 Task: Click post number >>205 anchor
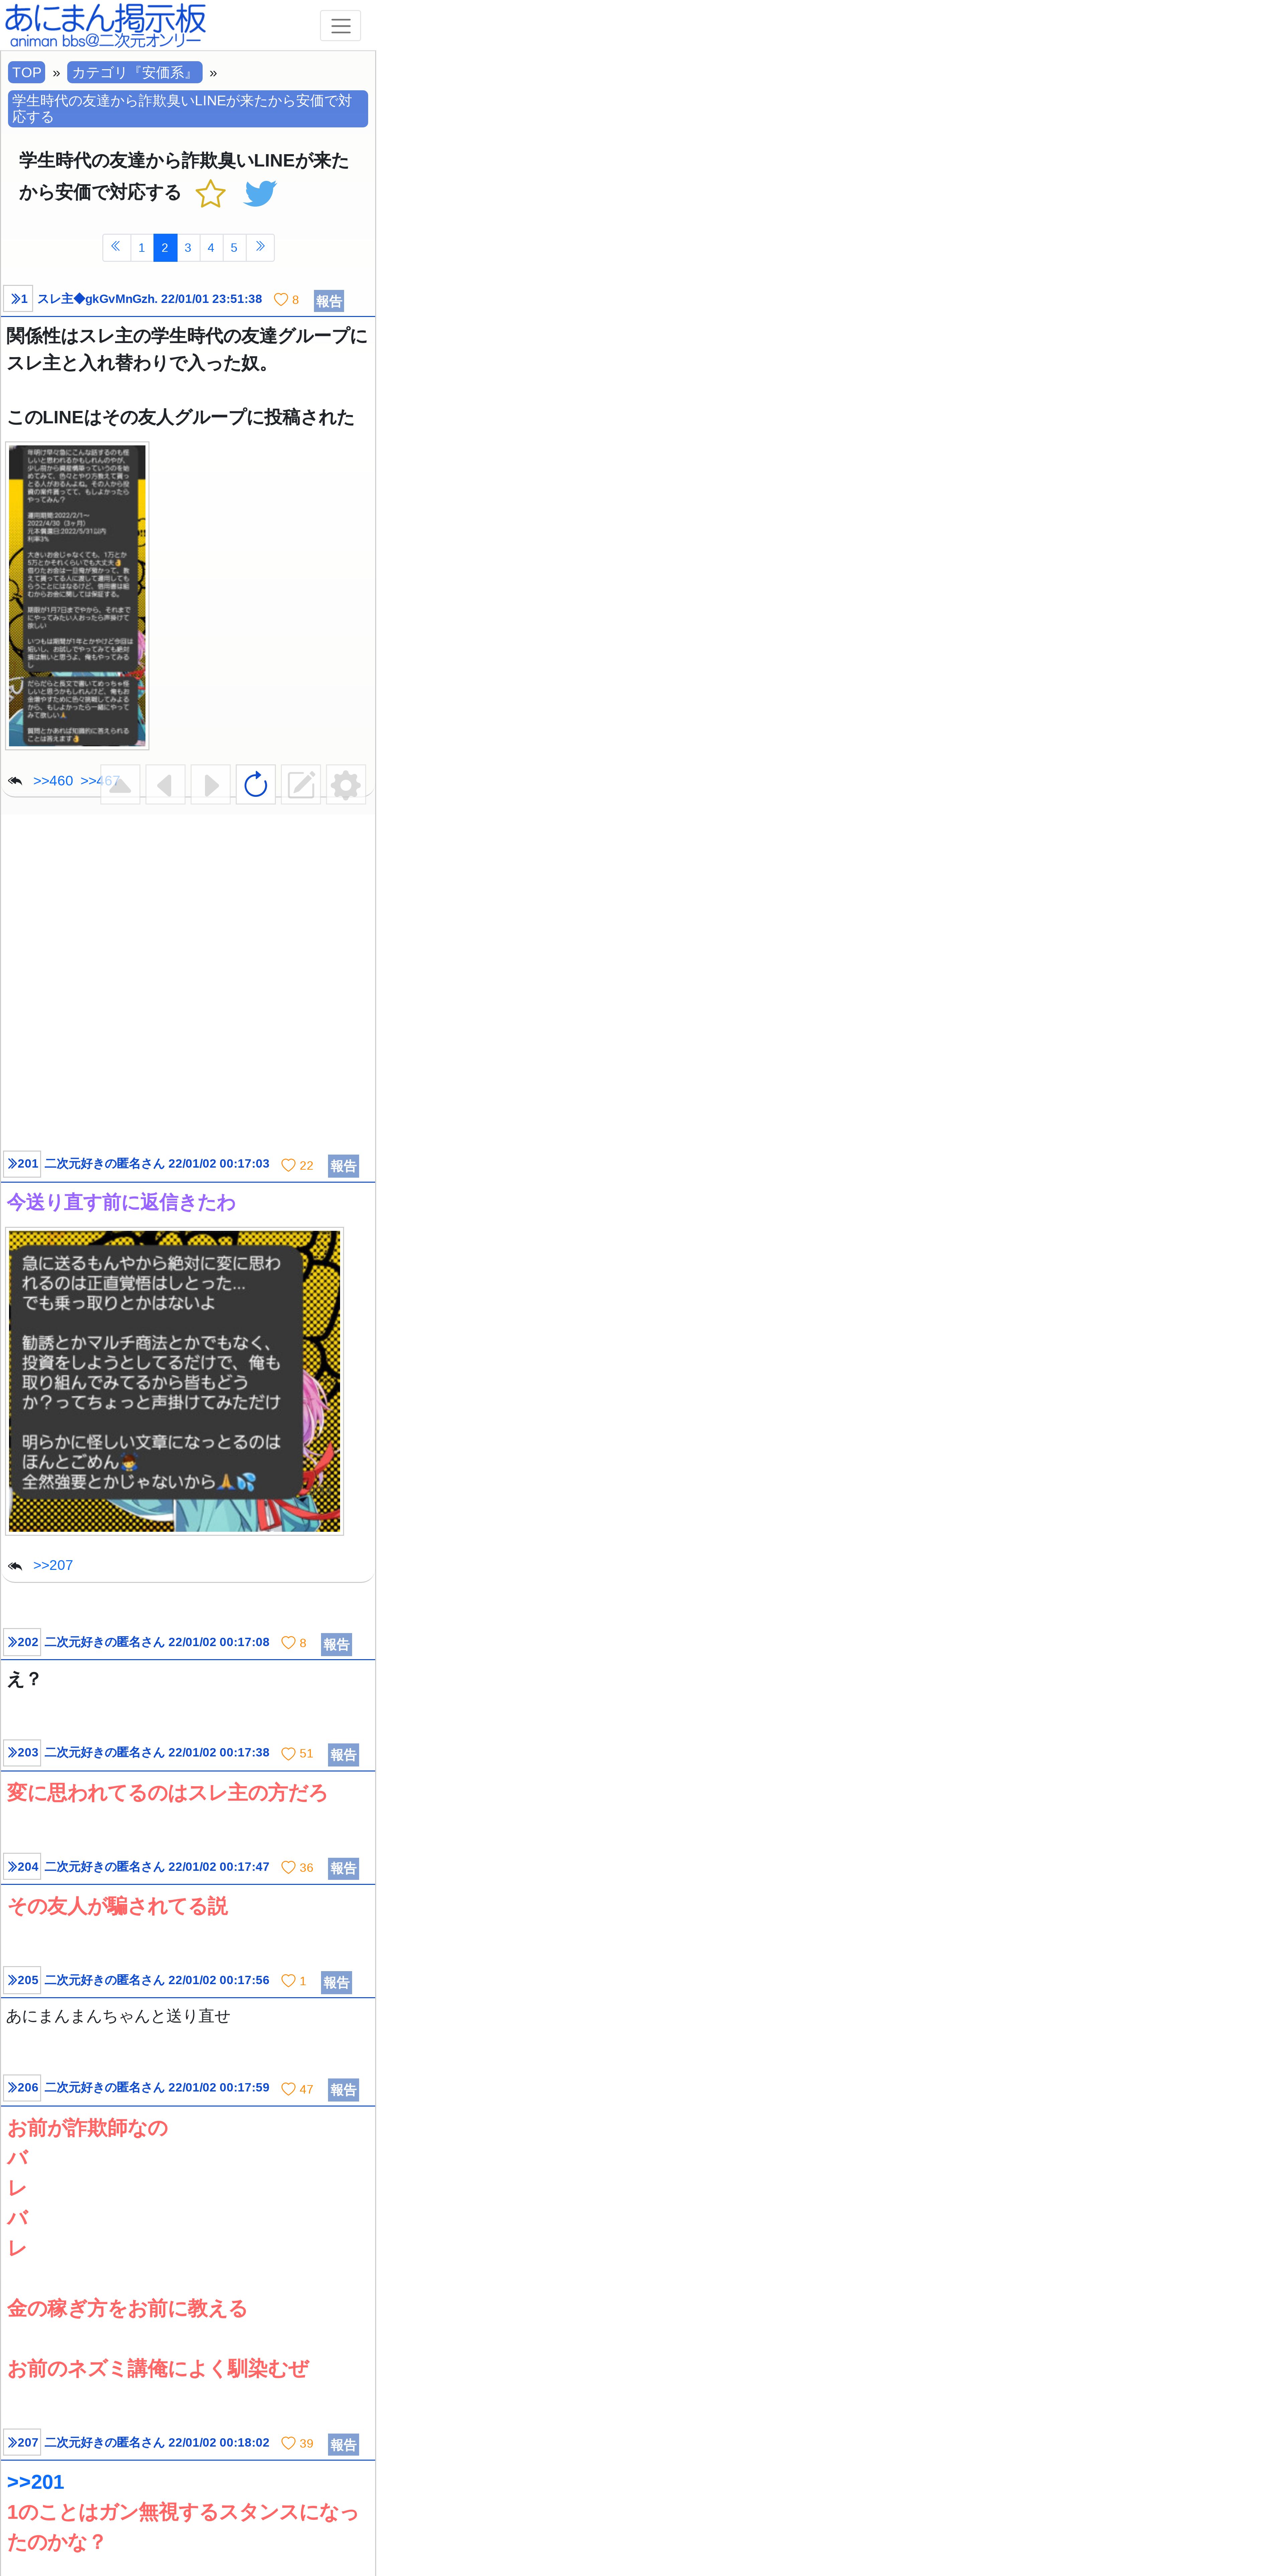tap(22, 1980)
